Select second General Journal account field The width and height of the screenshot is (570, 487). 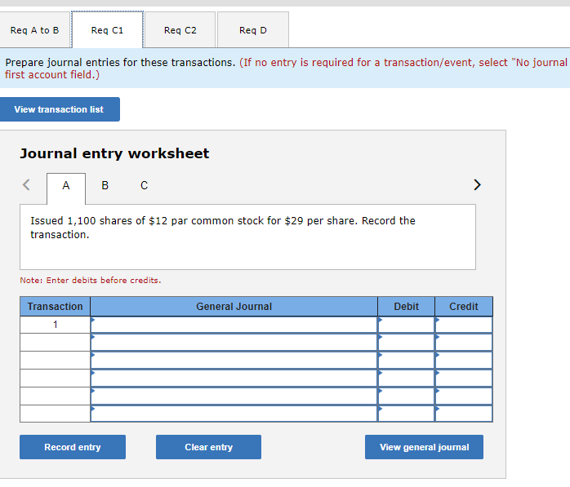tap(234, 343)
